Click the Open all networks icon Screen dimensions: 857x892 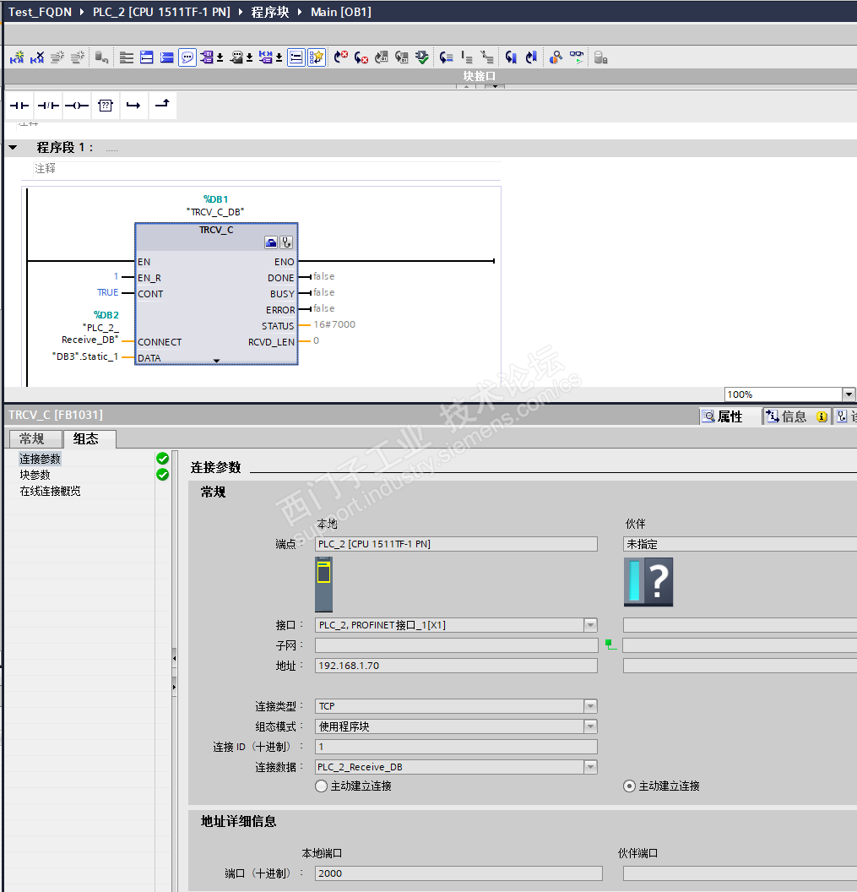pyautogui.click(x=147, y=57)
